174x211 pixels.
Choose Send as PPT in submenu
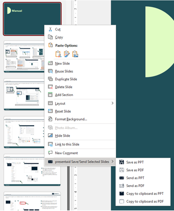pyautogui.click(x=143, y=178)
